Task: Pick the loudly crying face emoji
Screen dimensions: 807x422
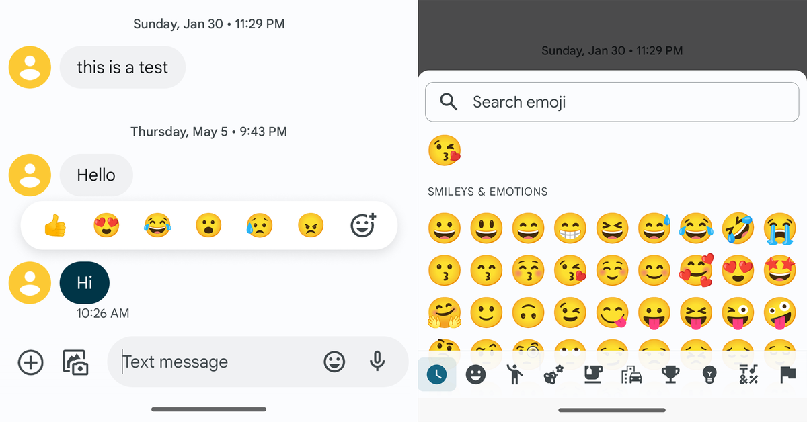Action: click(x=780, y=228)
